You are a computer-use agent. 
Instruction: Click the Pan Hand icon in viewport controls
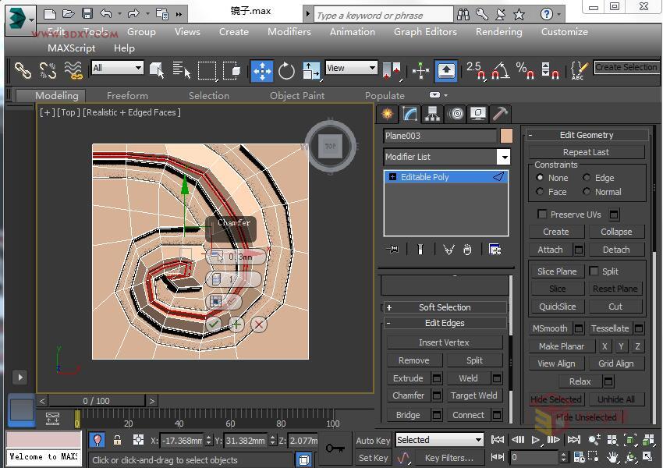pyautogui.click(x=612, y=457)
